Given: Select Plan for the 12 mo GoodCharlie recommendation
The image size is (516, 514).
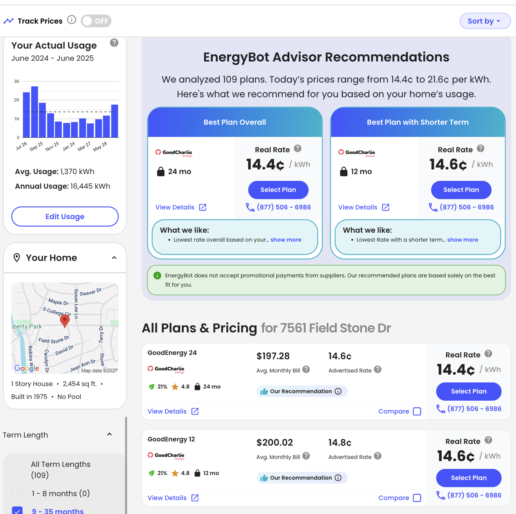Looking at the screenshot, I should (x=461, y=190).
